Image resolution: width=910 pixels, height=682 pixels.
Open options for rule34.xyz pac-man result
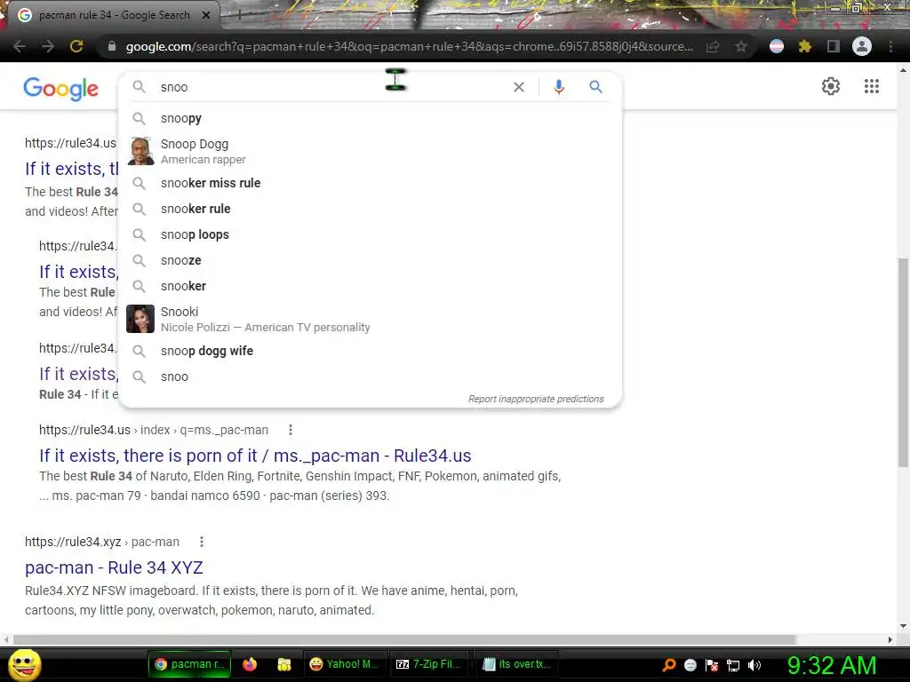202,542
